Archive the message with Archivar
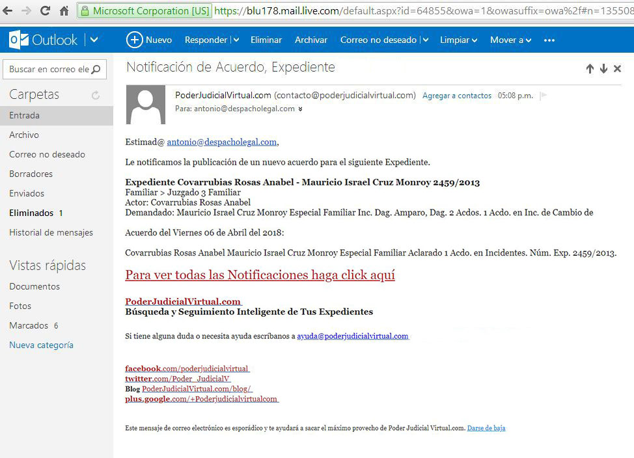The width and height of the screenshot is (634, 458). [311, 40]
